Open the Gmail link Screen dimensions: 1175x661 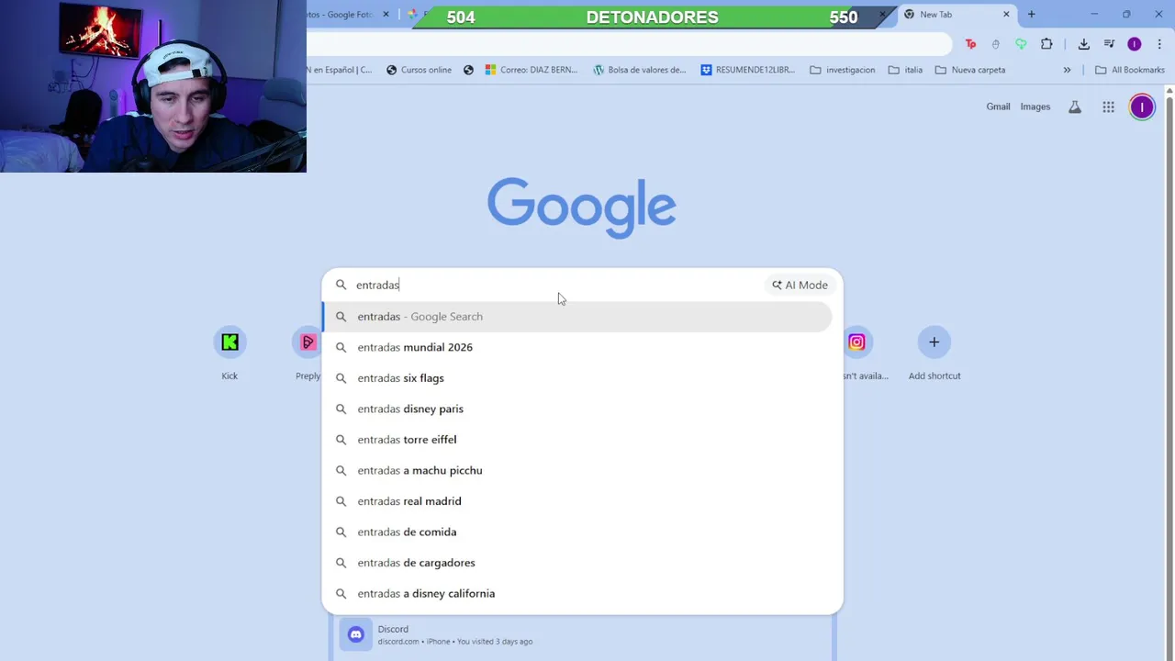pos(998,106)
